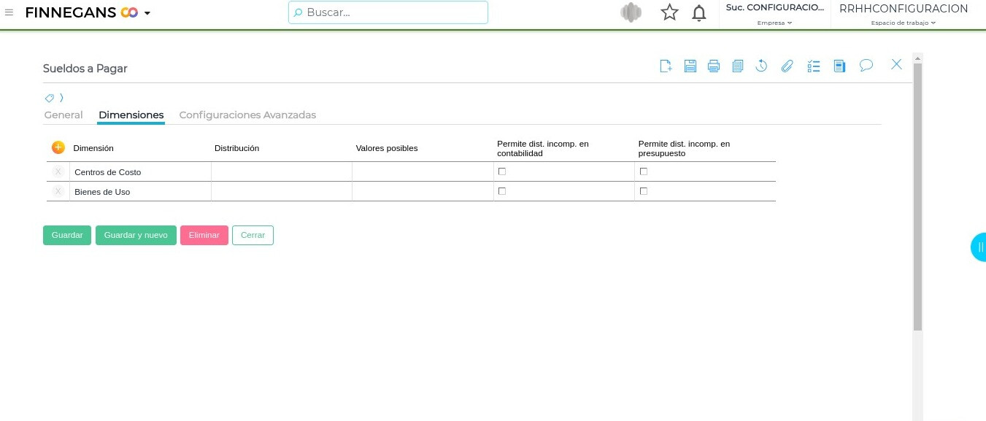Screen dimensions: 986x421
Task: Click the Guardar button
Action: 67,235
